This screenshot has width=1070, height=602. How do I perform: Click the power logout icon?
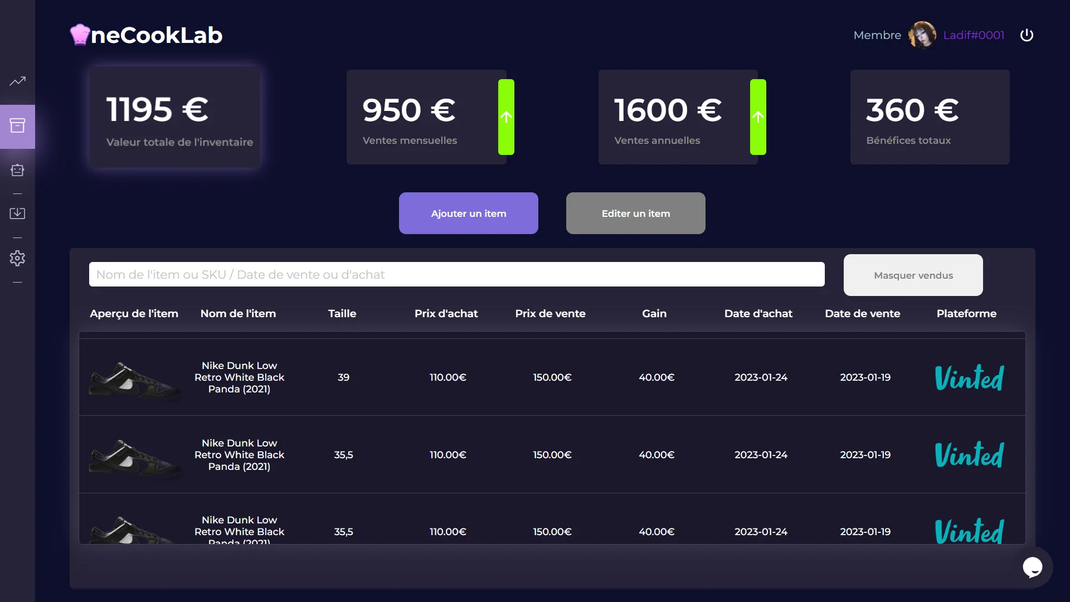(x=1027, y=35)
